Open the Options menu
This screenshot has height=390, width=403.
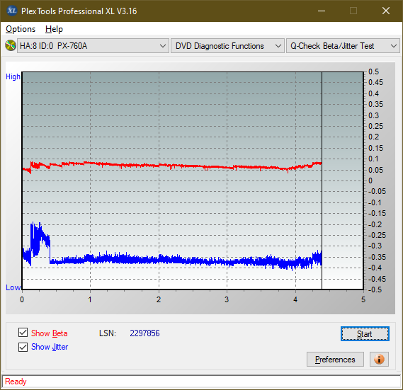(21, 29)
